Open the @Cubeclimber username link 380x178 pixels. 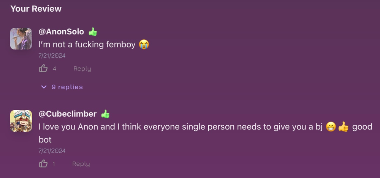pyautogui.click(x=68, y=114)
